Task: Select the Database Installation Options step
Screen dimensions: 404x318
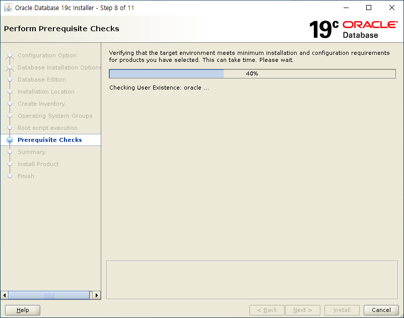Action: (59, 67)
